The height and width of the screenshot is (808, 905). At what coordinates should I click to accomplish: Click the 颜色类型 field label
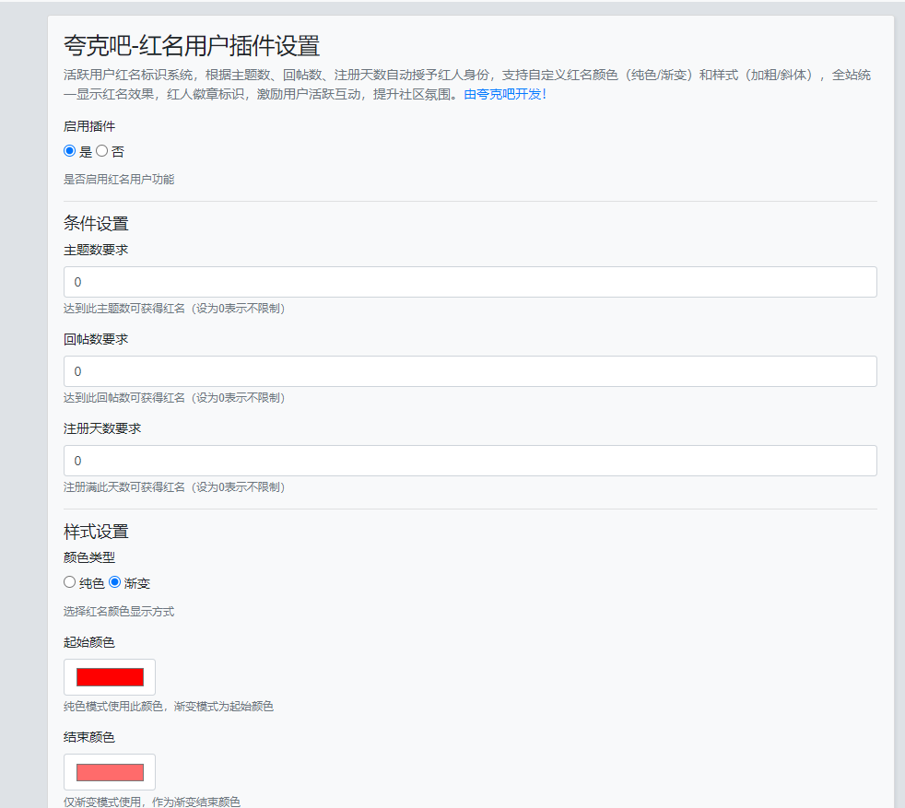pos(89,556)
